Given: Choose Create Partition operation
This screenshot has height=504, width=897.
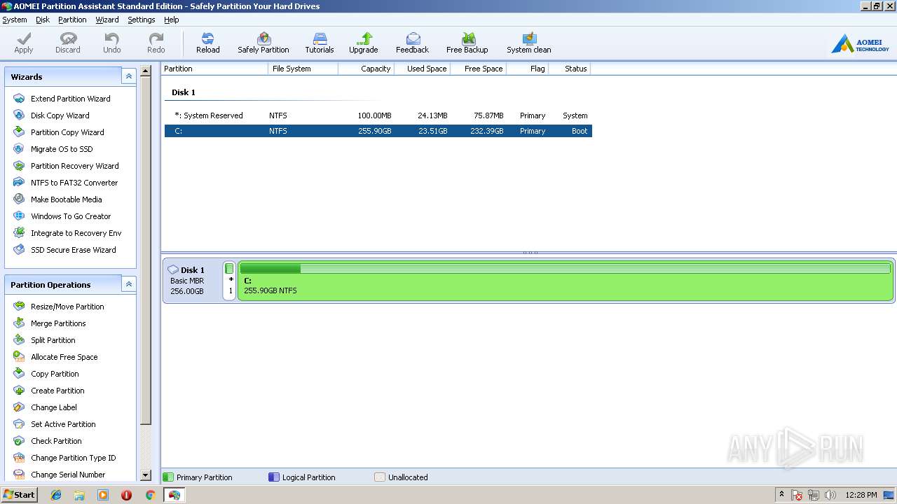Looking at the screenshot, I should point(57,391).
